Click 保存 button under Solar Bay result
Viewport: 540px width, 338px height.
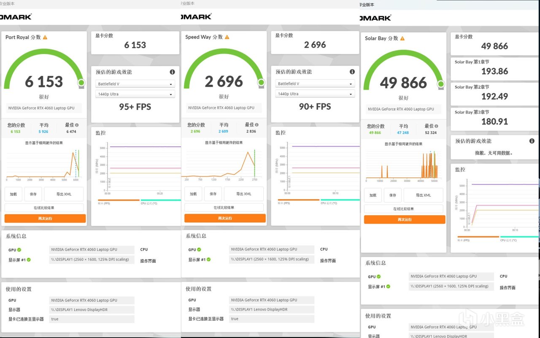392,195
